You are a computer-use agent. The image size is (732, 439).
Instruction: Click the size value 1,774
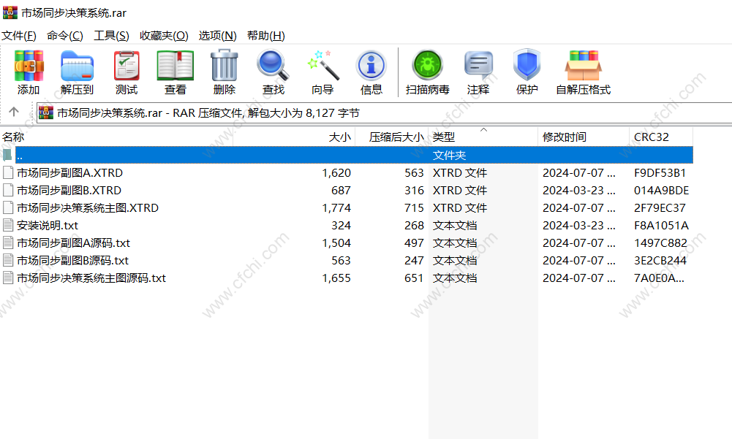336,207
